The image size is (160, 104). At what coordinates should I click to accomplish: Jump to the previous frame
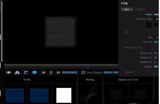tap(43, 72)
